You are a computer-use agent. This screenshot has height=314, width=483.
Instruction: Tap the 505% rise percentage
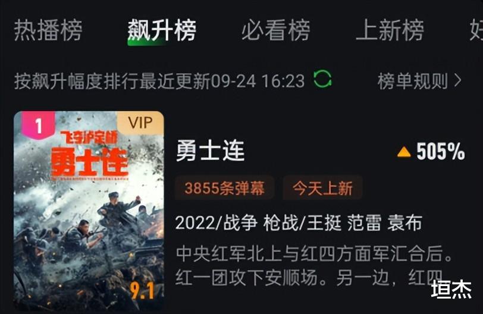click(441, 151)
